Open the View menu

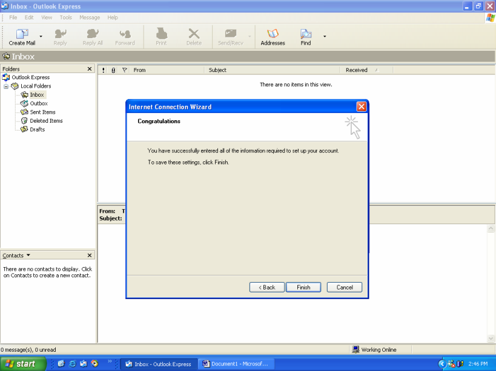(47, 18)
